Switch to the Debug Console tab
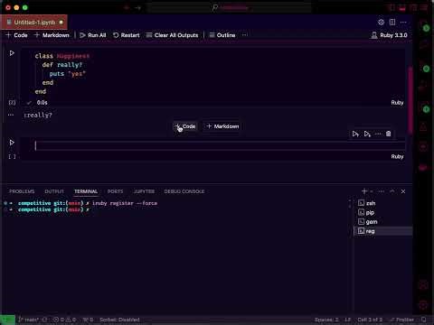434x325 pixels. pos(184,191)
